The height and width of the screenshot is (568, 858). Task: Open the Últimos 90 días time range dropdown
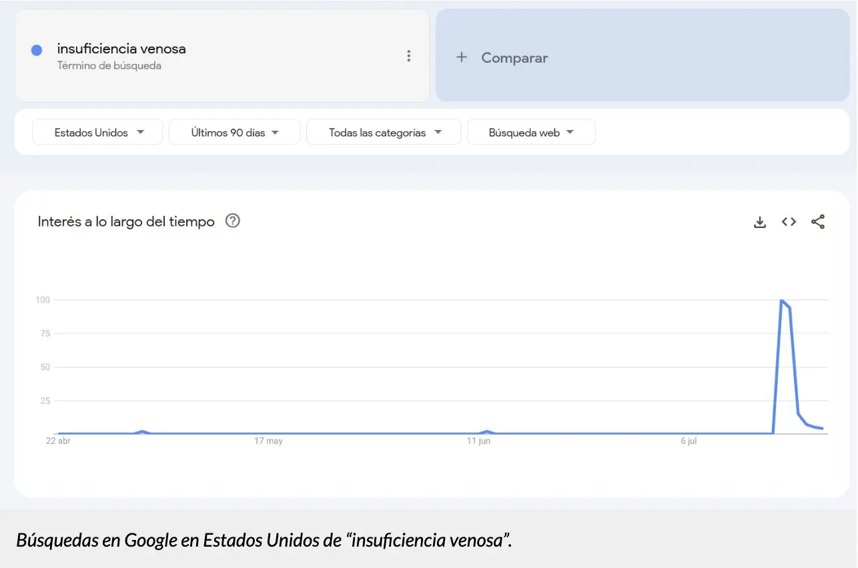click(x=234, y=132)
